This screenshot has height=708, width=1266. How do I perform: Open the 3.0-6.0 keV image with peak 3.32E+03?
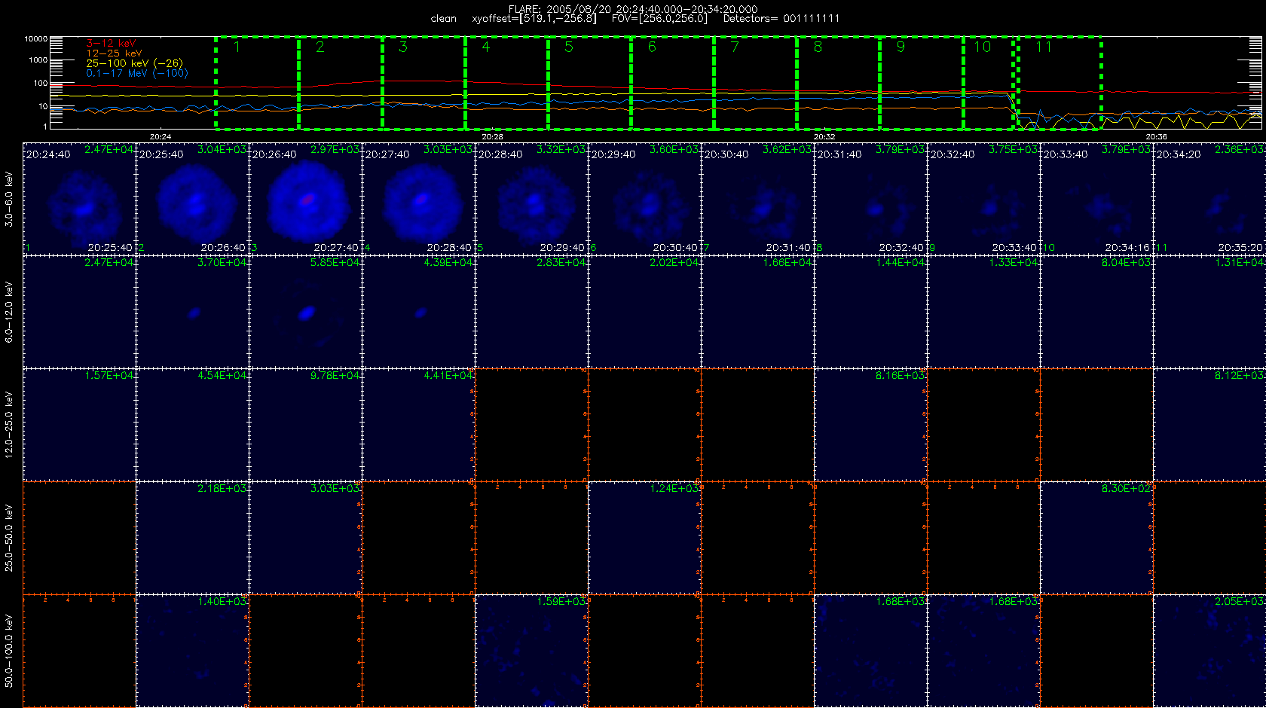[x=532, y=200]
